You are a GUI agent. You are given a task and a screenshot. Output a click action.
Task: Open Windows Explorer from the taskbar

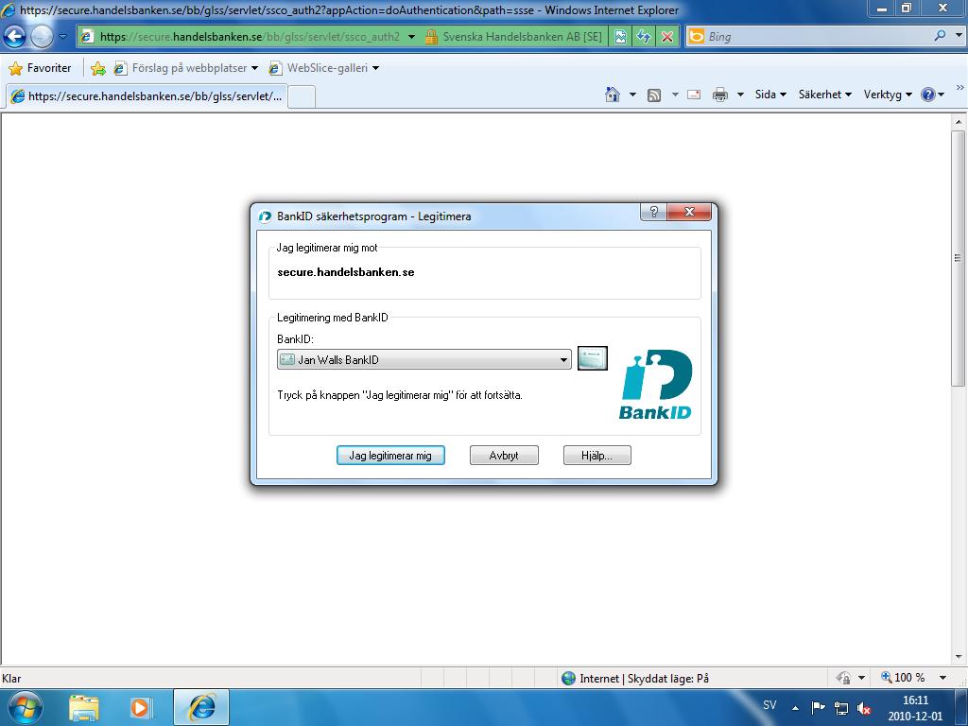[84, 707]
